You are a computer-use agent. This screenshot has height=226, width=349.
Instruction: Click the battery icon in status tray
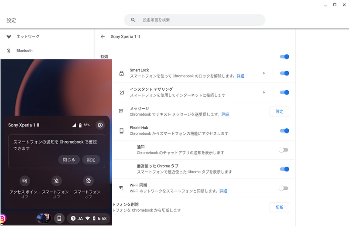[94, 219]
